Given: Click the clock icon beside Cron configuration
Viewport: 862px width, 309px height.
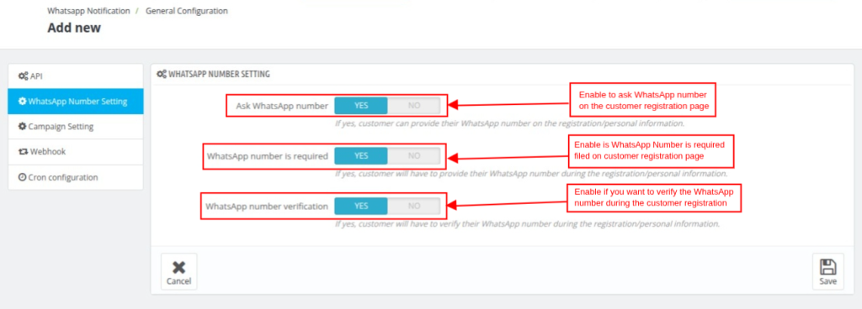Looking at the screenshot, I should (x=22, y=177).
